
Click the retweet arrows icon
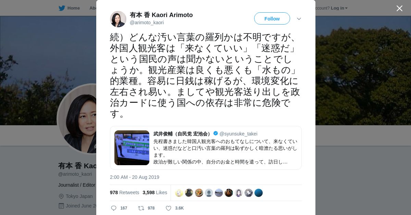(141, 208)
